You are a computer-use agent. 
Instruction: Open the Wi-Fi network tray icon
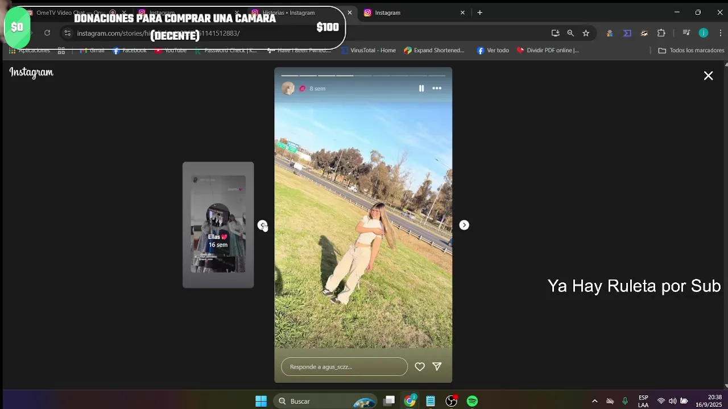click(x=661, y=401)
